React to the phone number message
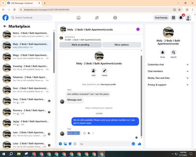This screenshot has width=196, height=157. tap(85, 133)
